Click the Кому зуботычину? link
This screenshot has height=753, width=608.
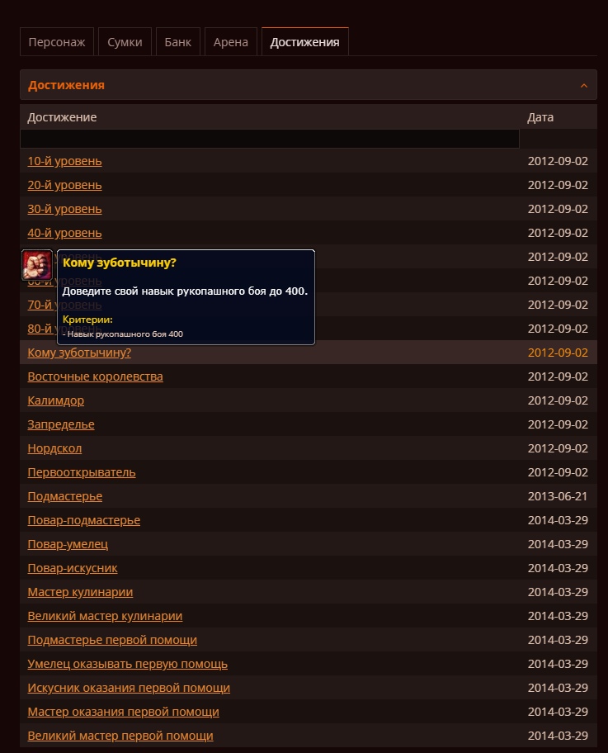(x=79, y=353)
